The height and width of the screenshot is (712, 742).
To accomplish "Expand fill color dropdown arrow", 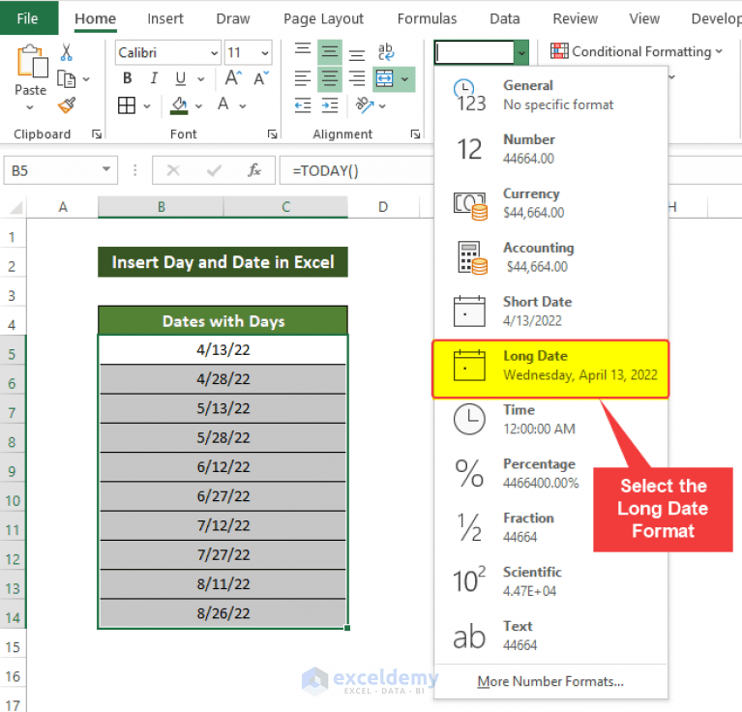I will coord(198,106).
